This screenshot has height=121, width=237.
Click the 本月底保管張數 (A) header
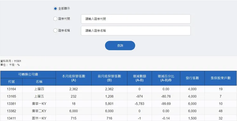tap(74, 78)
